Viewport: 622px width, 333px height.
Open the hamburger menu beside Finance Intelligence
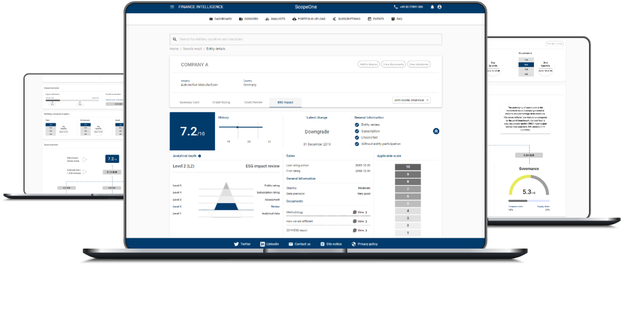click(172, 7)
